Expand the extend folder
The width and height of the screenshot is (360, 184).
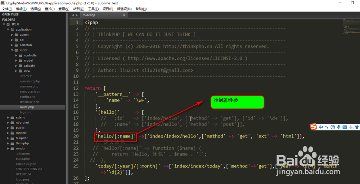tap(8, 117)
